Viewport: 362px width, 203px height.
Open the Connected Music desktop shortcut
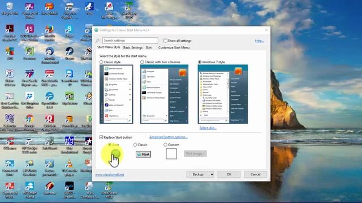point(10,189)
